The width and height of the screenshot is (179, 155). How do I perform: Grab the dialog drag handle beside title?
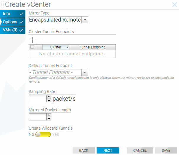coord(3,4)
